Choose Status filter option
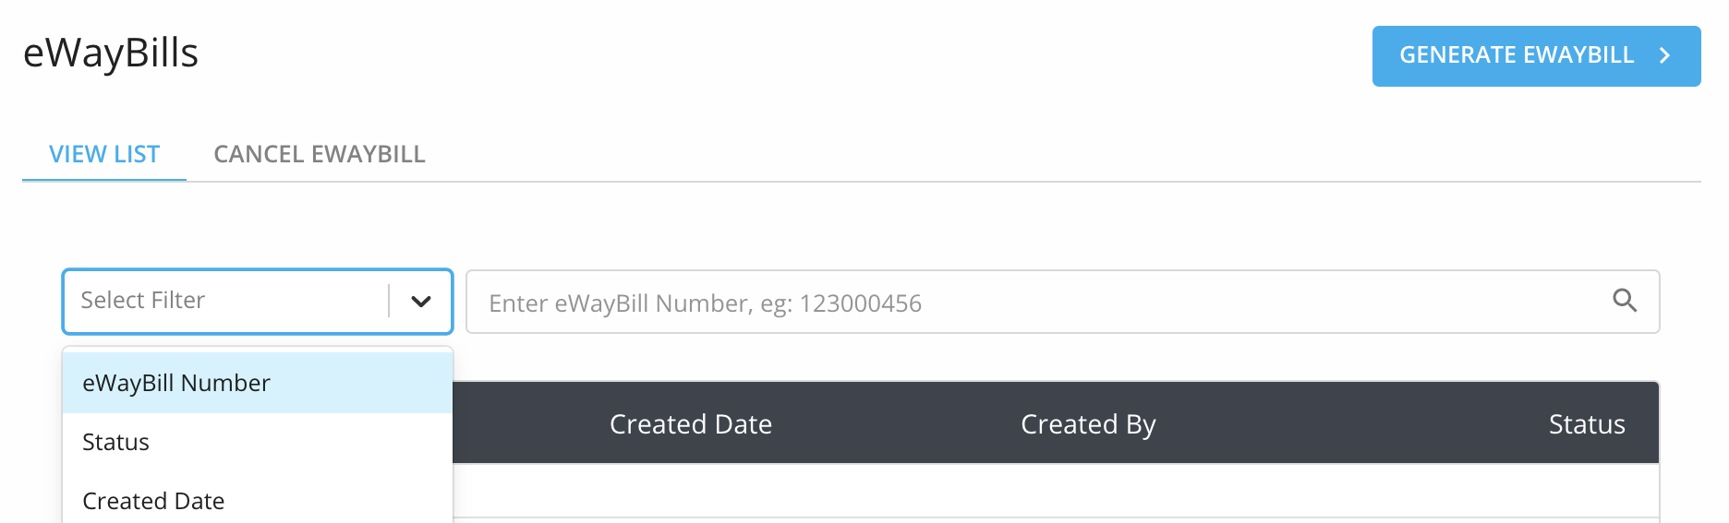This screenshot has width=1729, height=523. (258, 442)
